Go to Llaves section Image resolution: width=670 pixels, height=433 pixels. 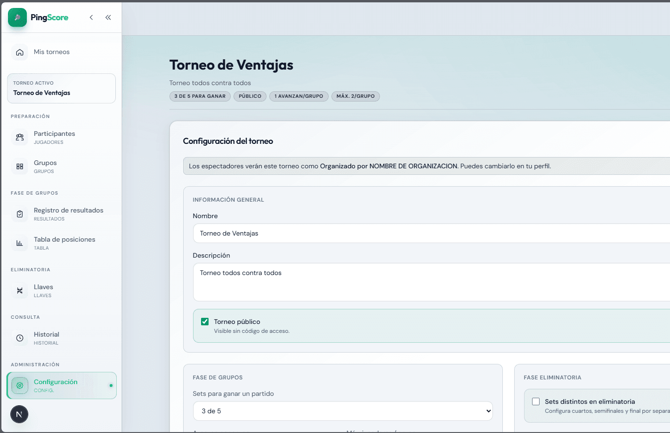(61, 291)
